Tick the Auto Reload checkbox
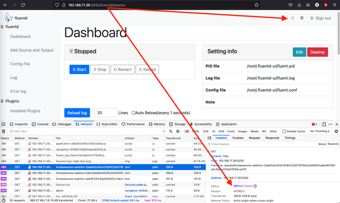The image size is (340, 203). [x=133, y=113]
